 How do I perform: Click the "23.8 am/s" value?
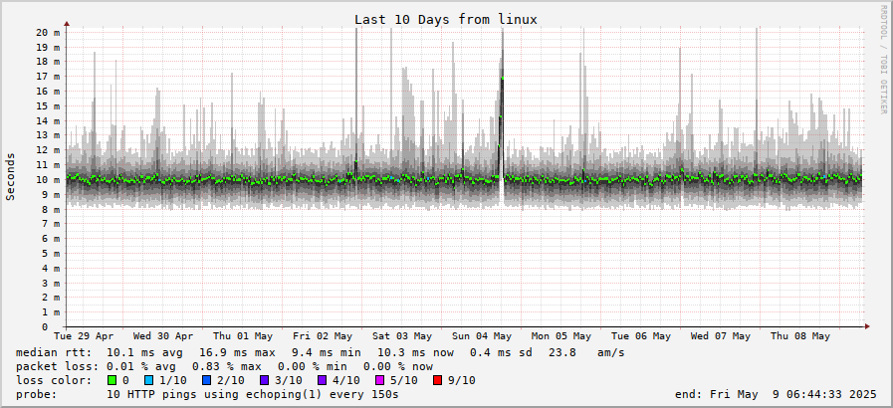pyautogui.click(x=586, y=353)
